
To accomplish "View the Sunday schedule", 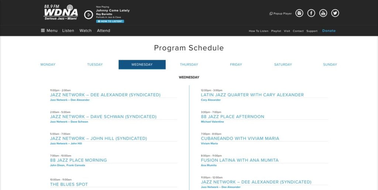I will coord(330,64).
